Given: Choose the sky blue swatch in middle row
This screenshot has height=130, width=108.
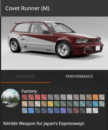Looking at the screenshot, I should tap(95, 104).
